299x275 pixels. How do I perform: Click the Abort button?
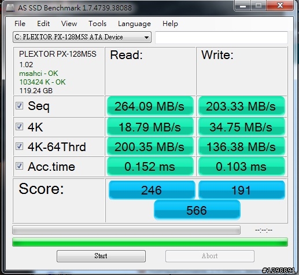[210, 256]
